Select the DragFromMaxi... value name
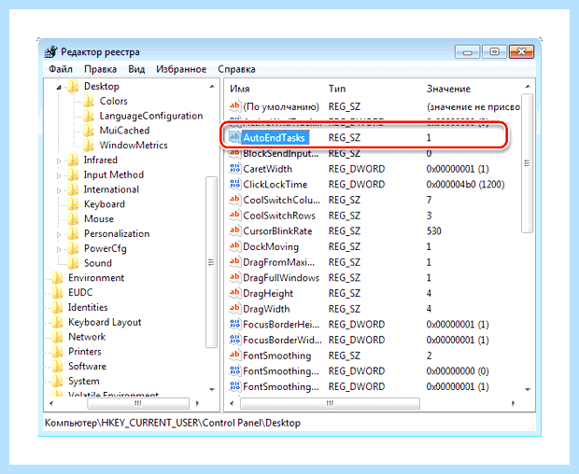This screenshot has height=474, width=579. pos(279,262)
